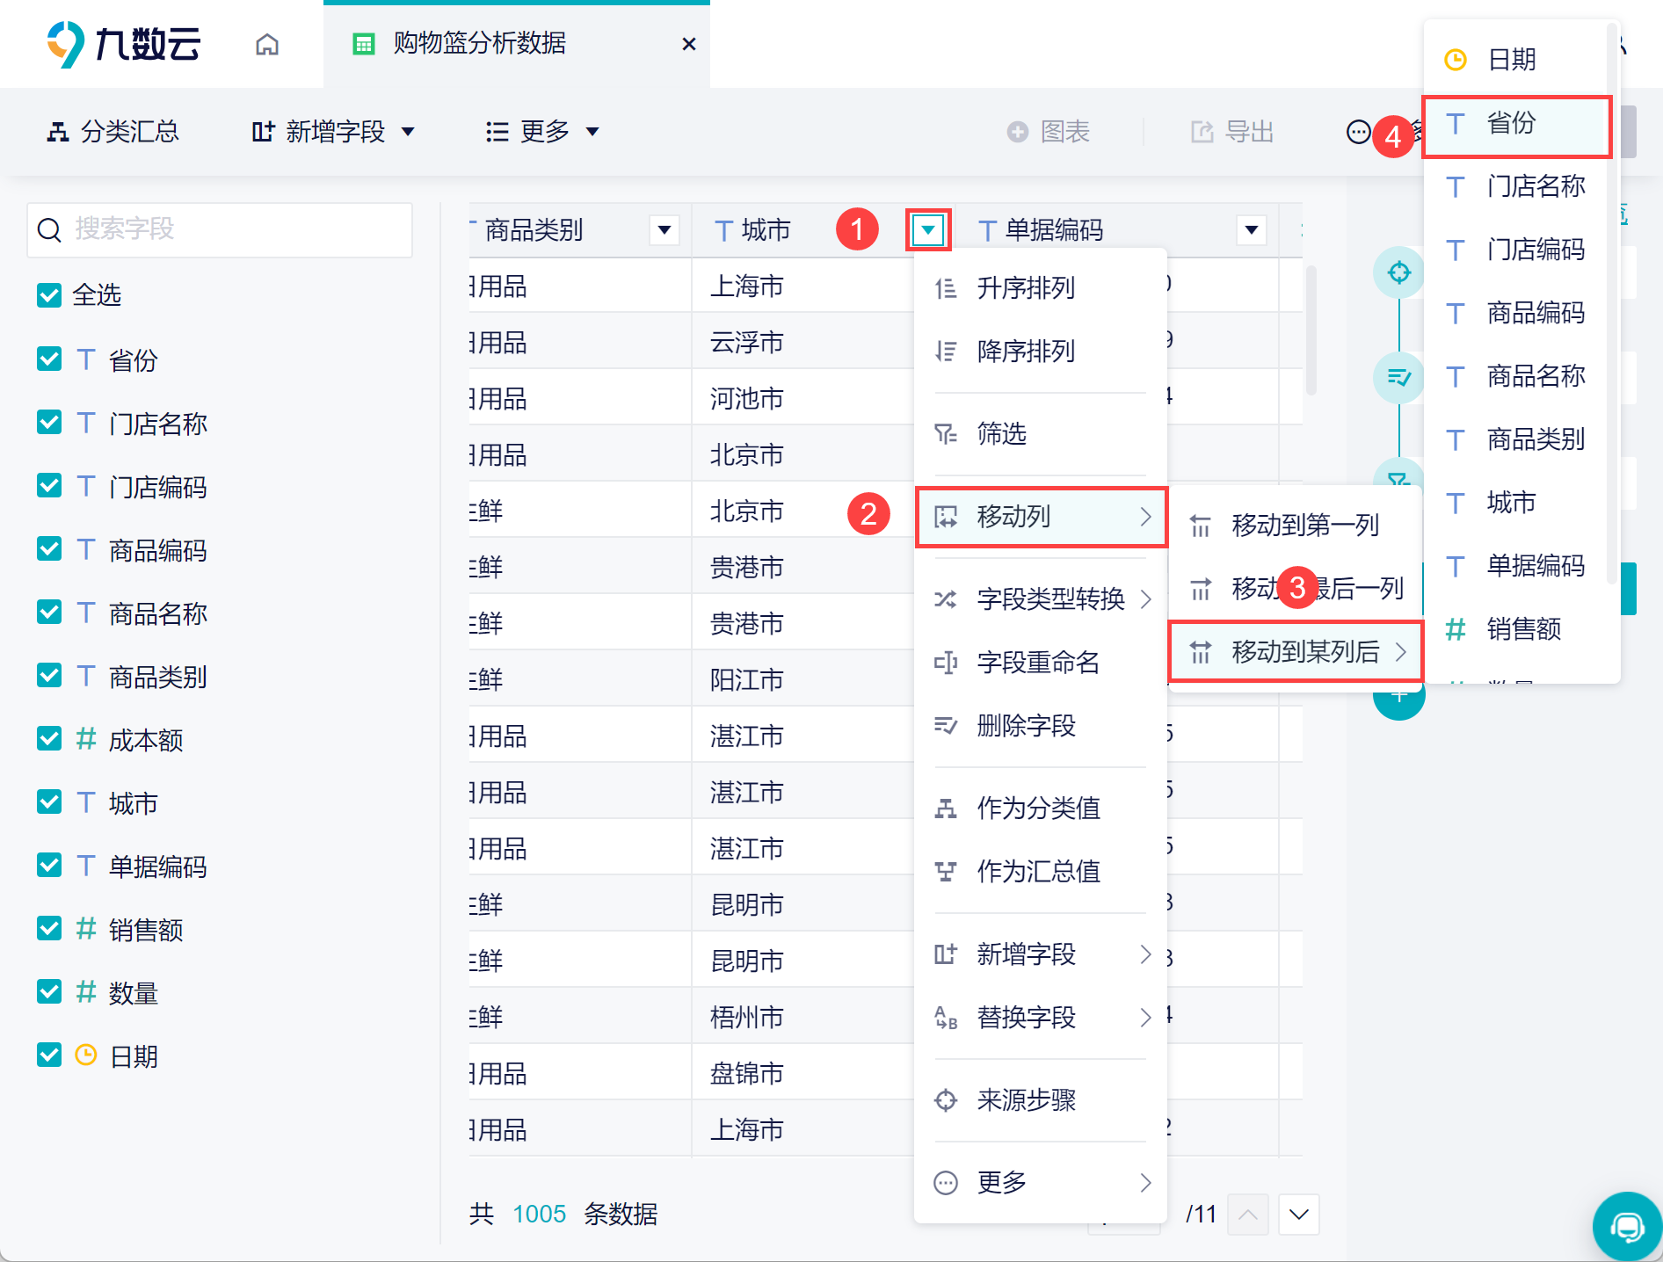Click the 更多 icon in the column menu
The width and height of the screenshot is (1663, 1262).
click(946, 1183)
